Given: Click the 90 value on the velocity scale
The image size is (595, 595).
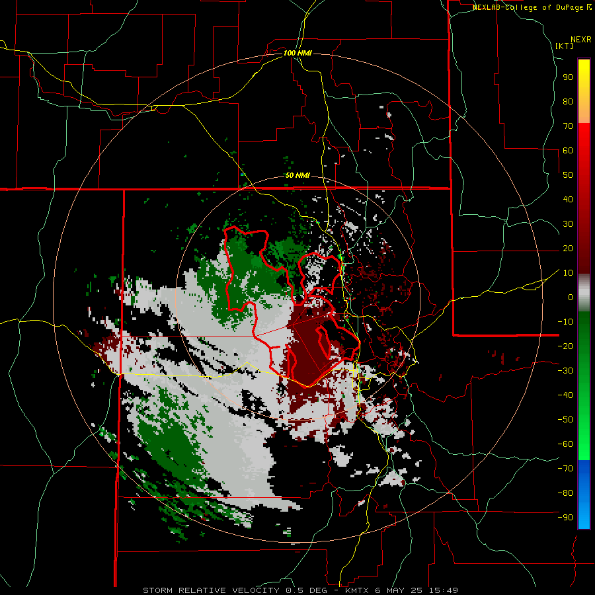Looking at the screenshot, I should coord(568,77).
